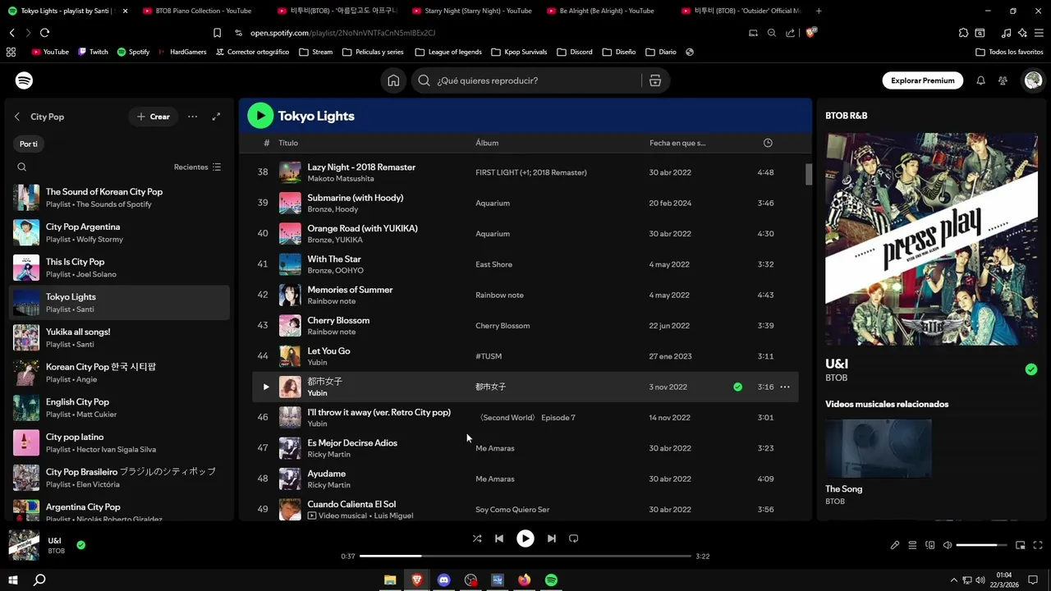Open City pop latino playlist
The image size is (1051, 591).
click(120, 442)
